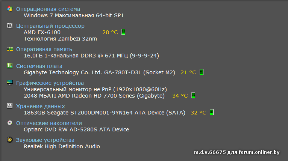The width and height of the screenshot is (288, 161).
Task: Click the AMD FX-6100 processor text
Action: click(42, 32)
